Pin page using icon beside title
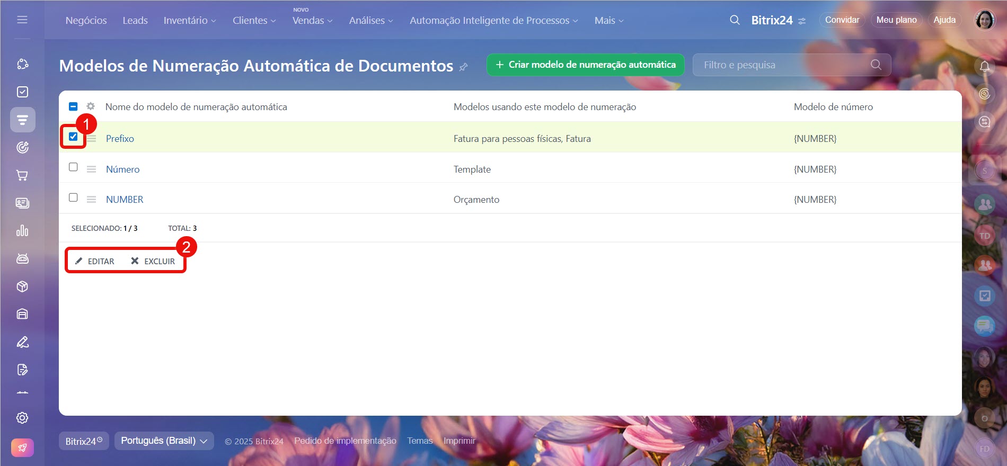Image resolution: width=1007 pixels, height=466 pixels. (x=463, y=67)
